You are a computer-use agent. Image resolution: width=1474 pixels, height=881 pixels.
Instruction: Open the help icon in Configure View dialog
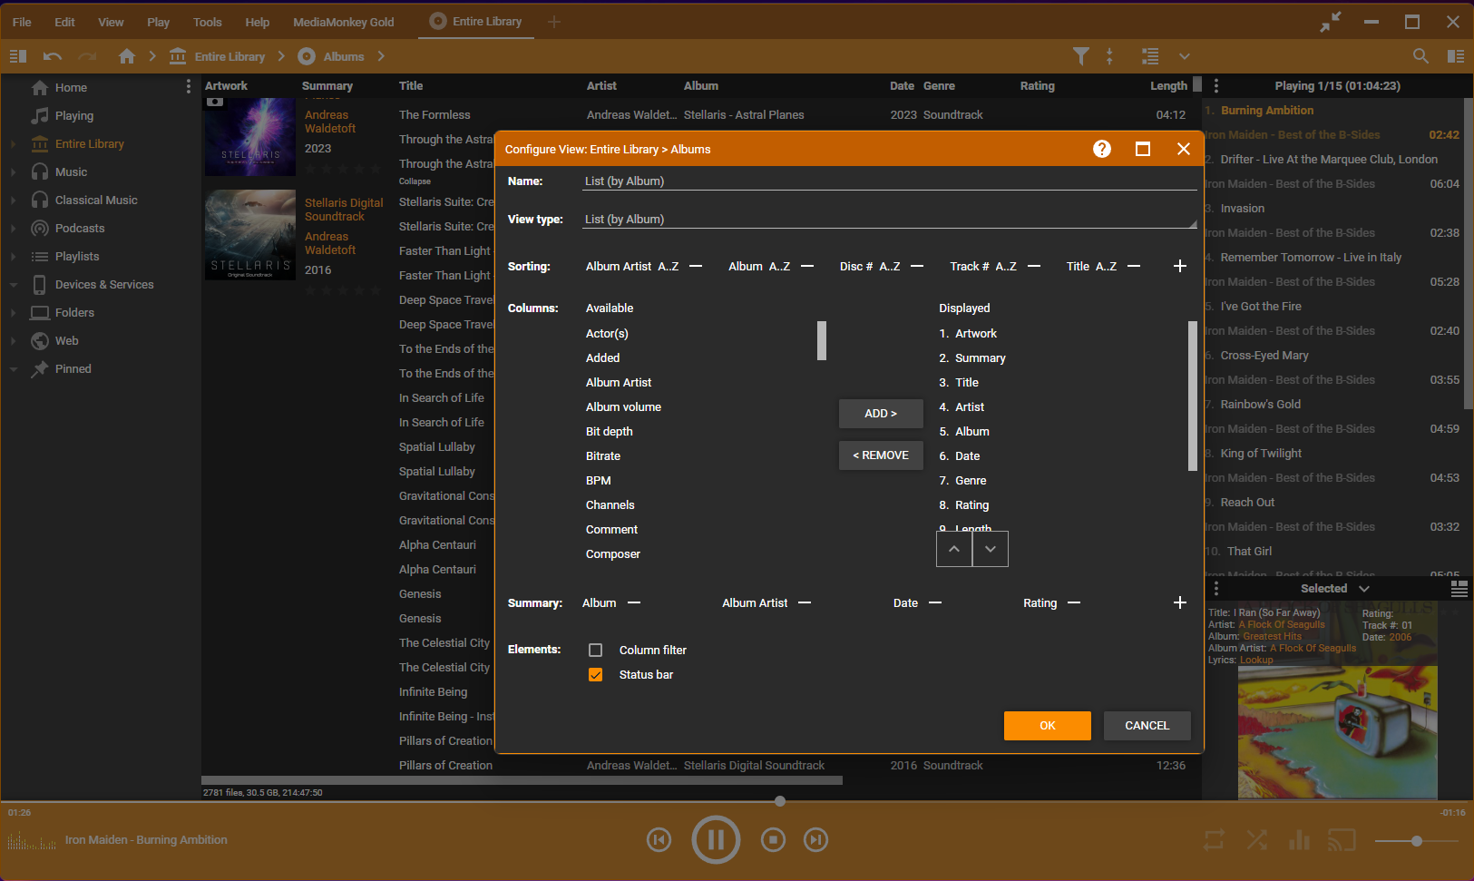(x=1102, y=149)
